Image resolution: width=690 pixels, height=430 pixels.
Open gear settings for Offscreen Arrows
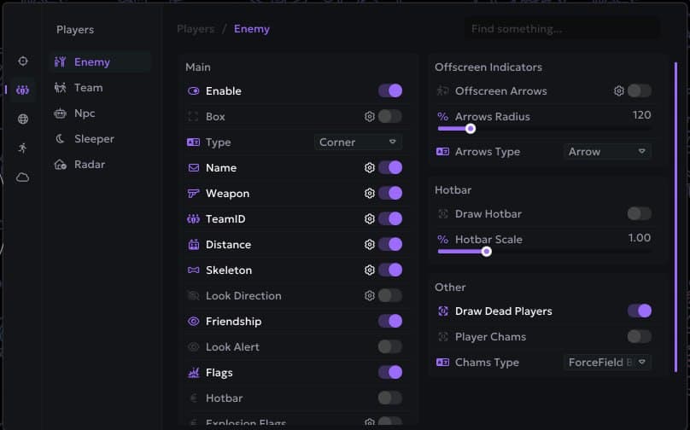[619, 91]
